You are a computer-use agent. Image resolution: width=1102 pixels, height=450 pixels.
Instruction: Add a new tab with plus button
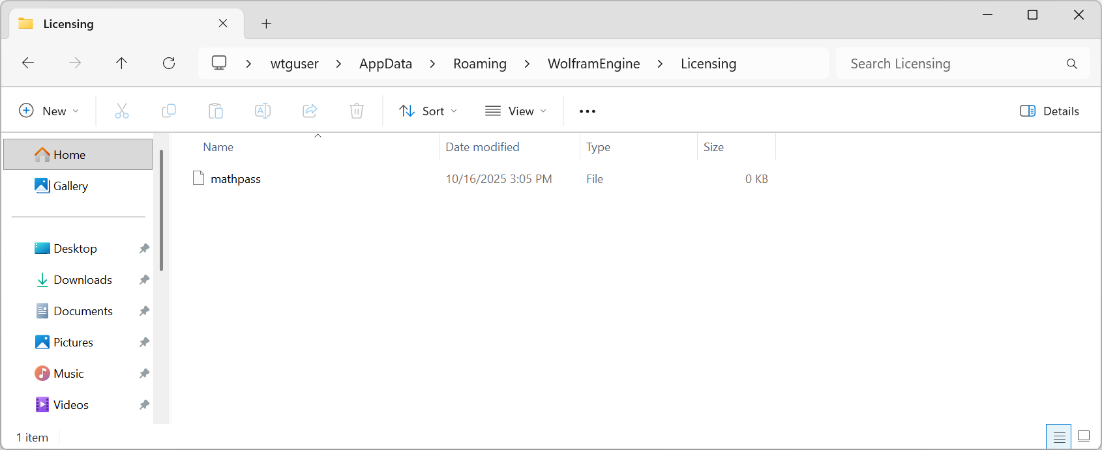[x=266, y=24]
